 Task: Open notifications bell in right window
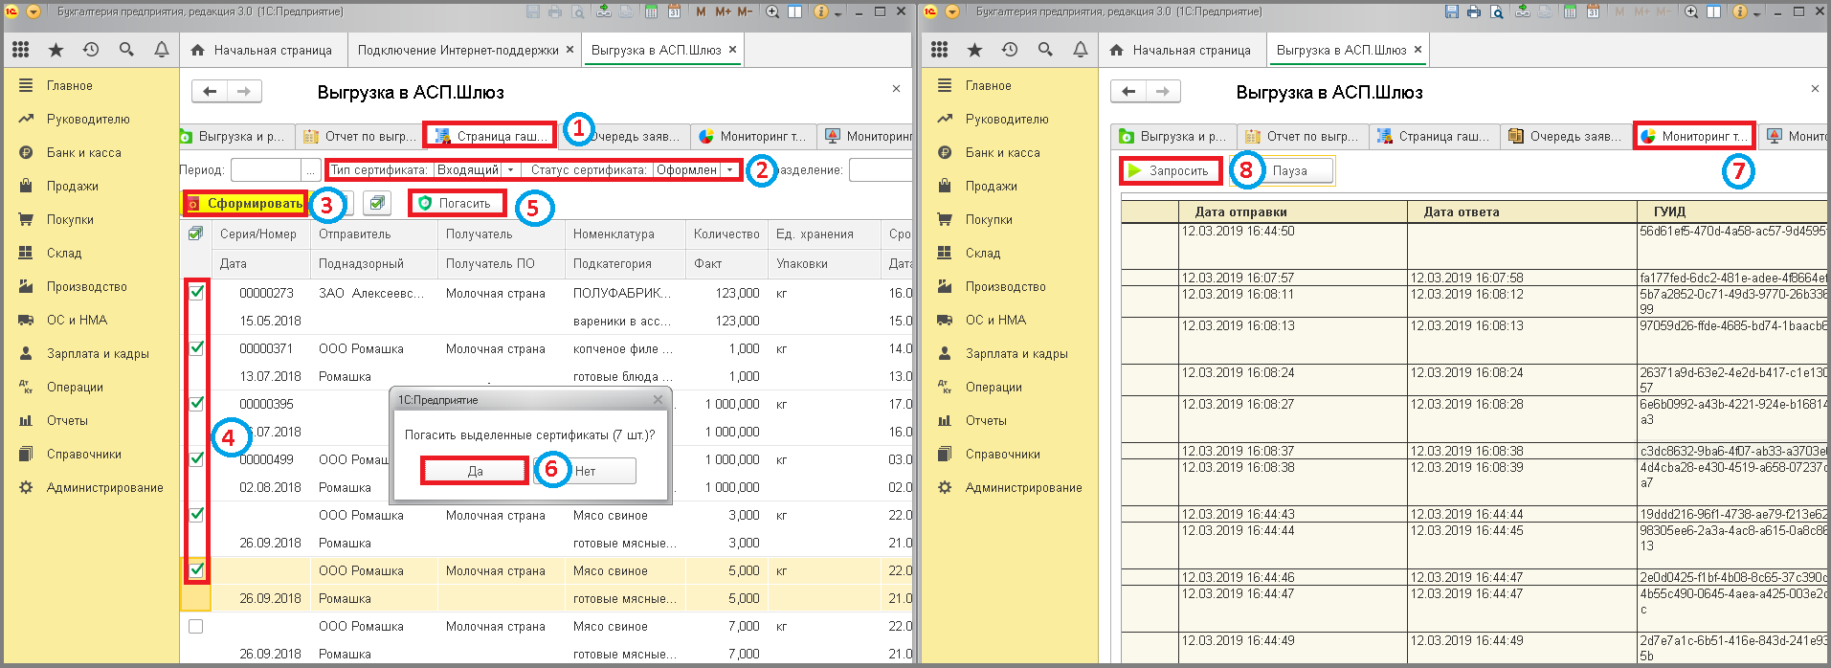pyautogui.click(x=1081, y=50)
